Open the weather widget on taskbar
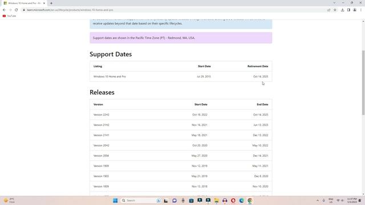Viewport: 365px width, 205px height. pos(9,200)
